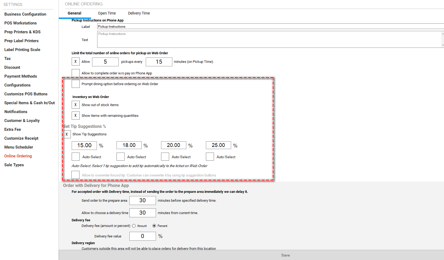Screen dimensions: 444x260
Task: Enable Allow to complete order w/o pay
Action: click(75, 73)
